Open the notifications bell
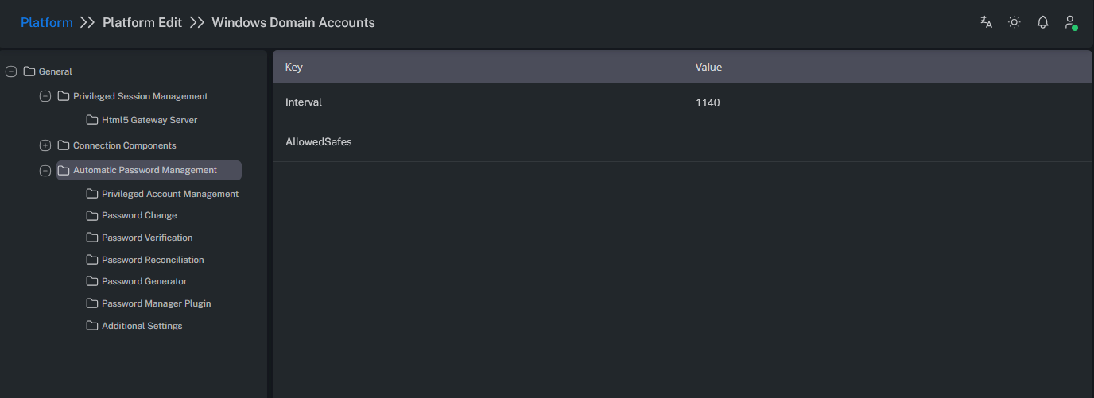The image size is (1094, 398). tap(1043, 22)
